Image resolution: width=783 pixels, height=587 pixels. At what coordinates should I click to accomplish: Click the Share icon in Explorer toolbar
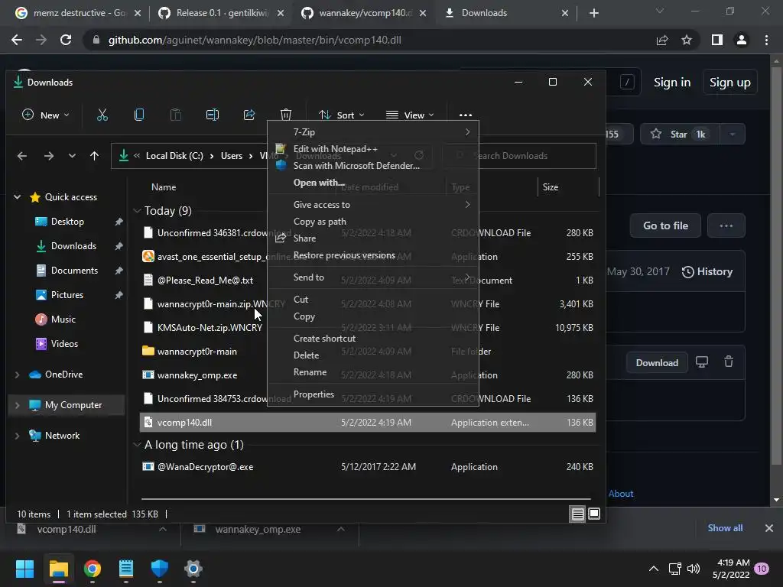coord(249,115)
